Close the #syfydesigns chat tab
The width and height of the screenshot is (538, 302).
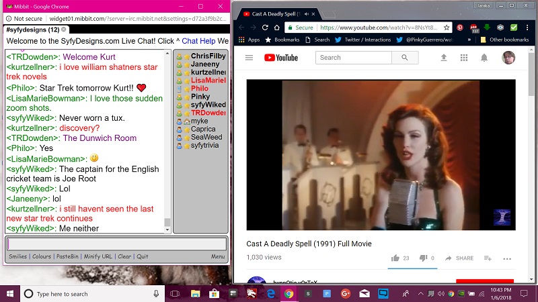point(63,30)
